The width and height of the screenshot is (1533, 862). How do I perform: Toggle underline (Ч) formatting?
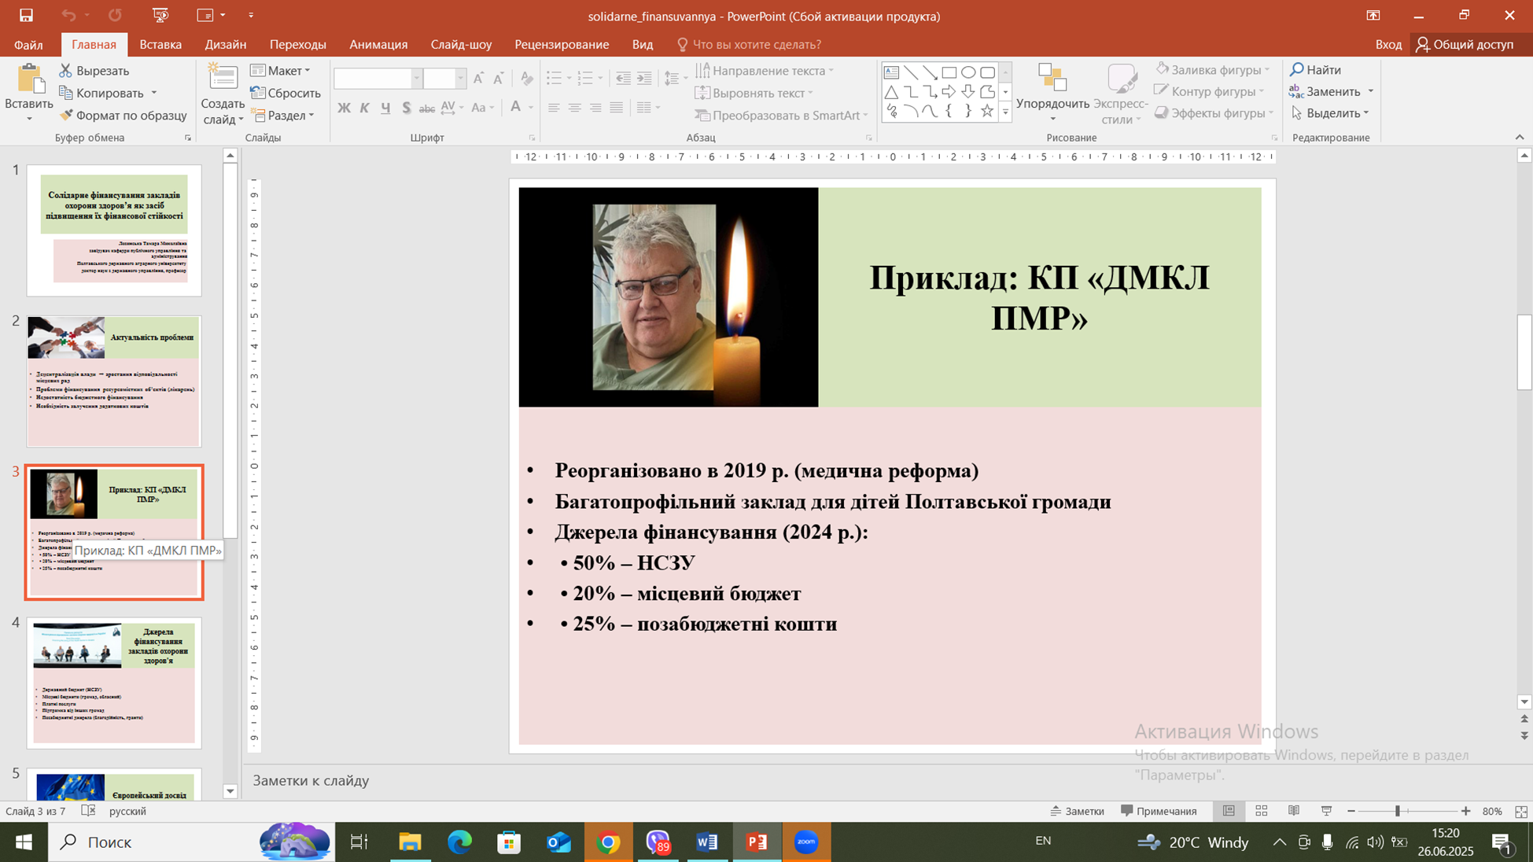coord(385,108)
